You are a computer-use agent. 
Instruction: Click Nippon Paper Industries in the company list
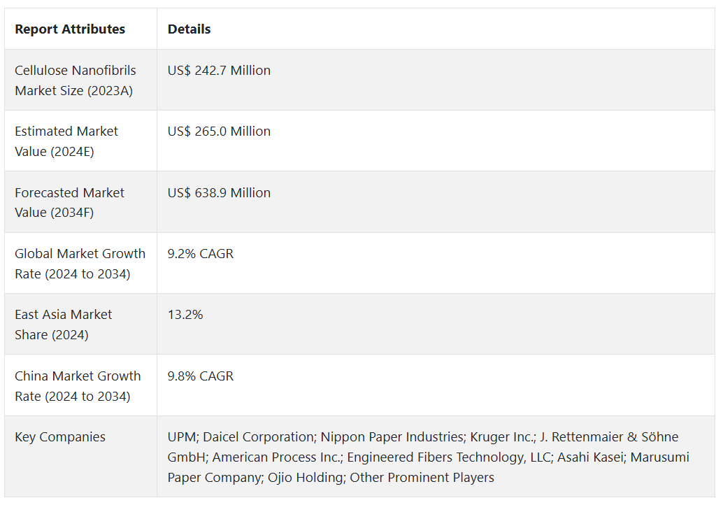[x=392, y=437]
